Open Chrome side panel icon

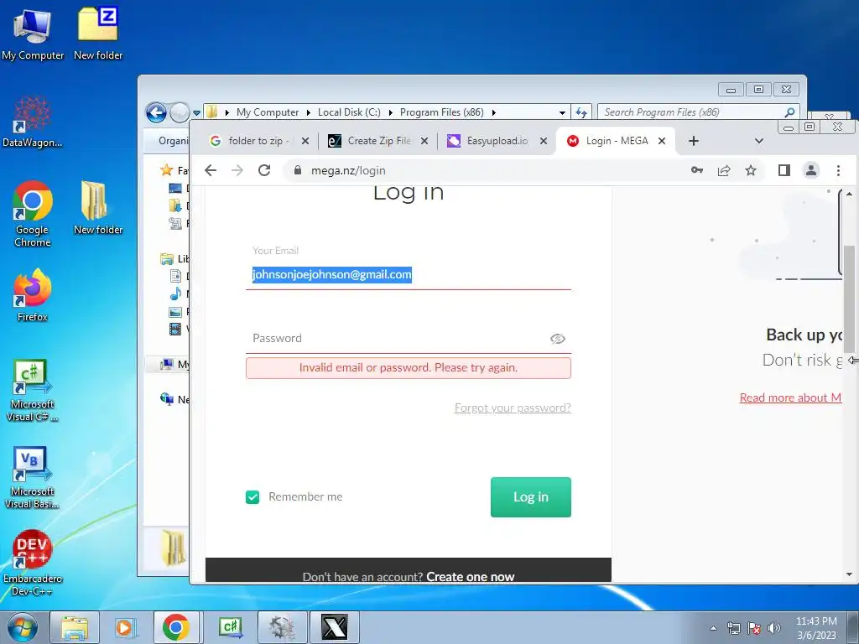[x=784, y=170]
